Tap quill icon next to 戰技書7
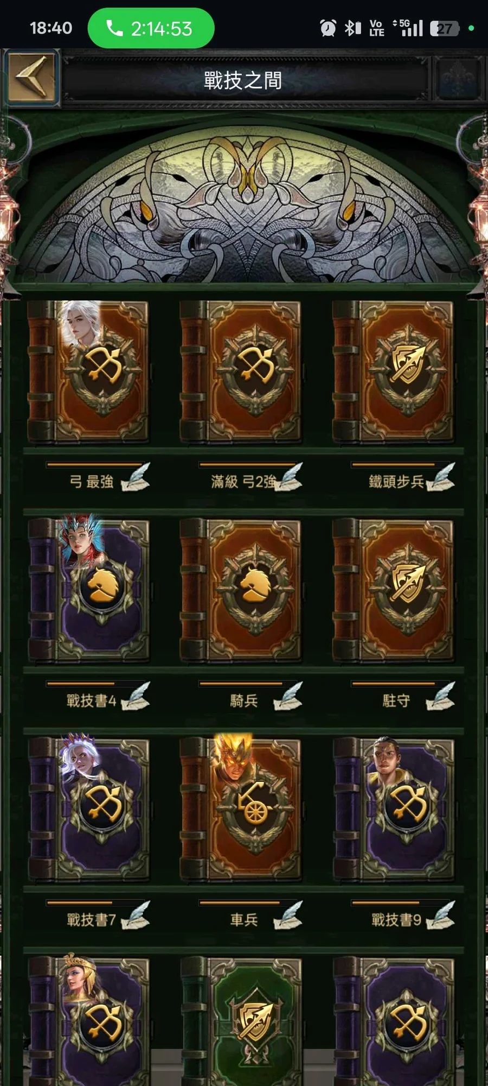 point(135,915)
